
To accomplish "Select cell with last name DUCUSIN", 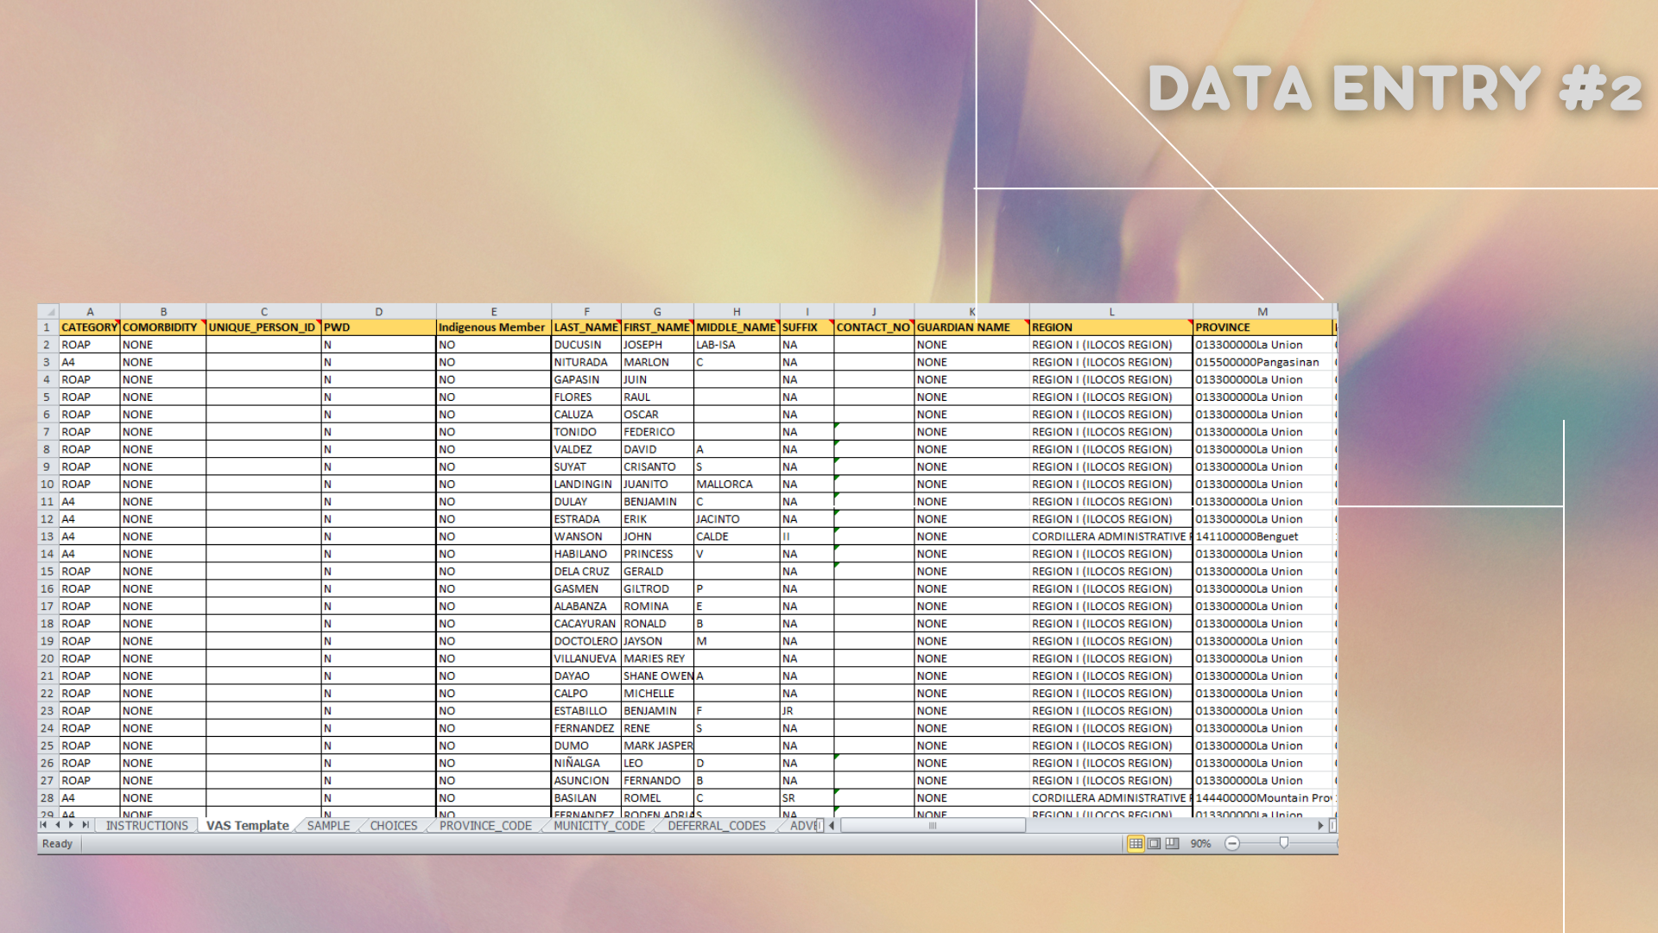I will pyautogui.click(x=586, y=345).
